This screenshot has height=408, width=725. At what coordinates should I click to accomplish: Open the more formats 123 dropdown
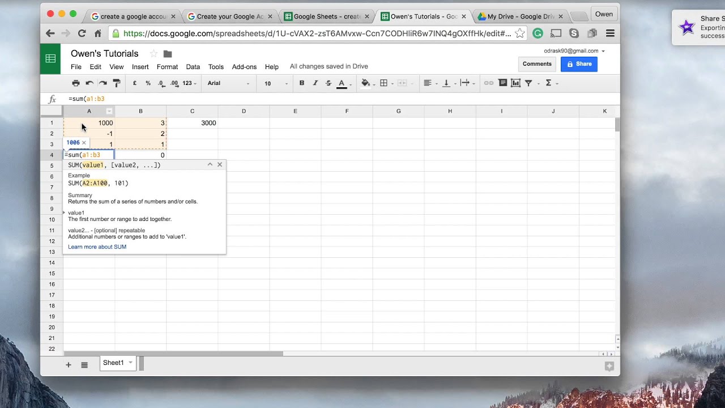click(189, 83)
